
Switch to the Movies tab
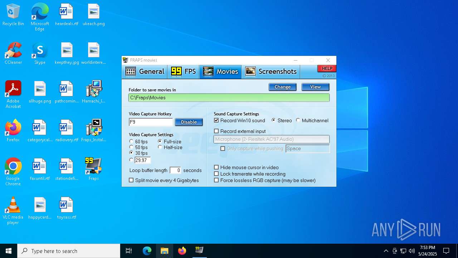[220, 71]
